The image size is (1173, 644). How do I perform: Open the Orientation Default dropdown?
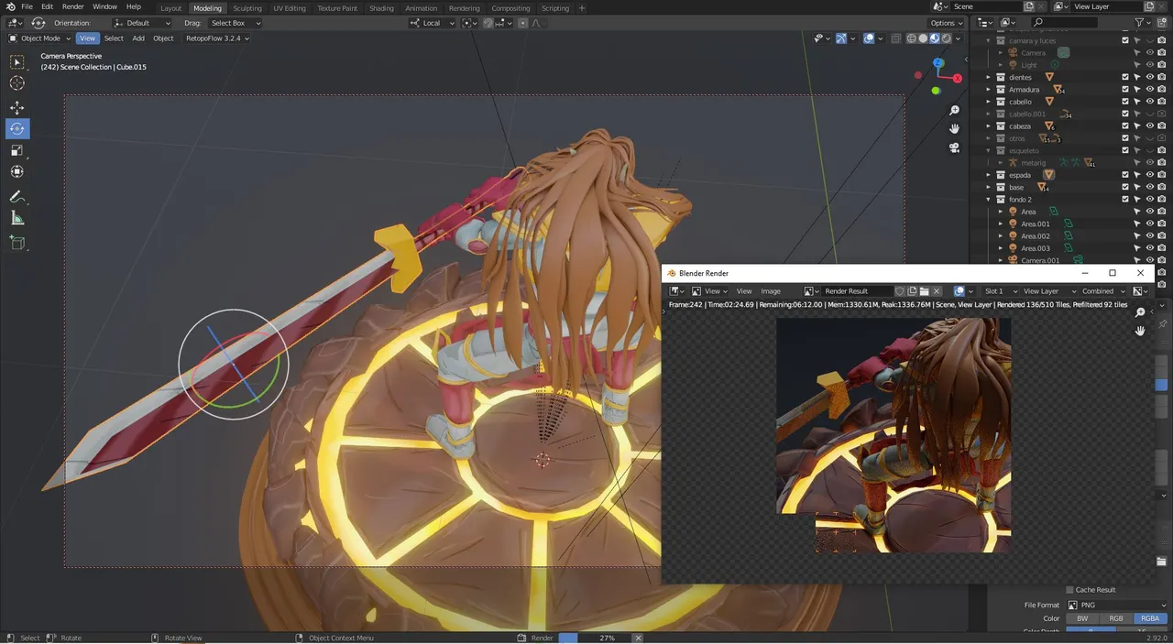point(141,23)
